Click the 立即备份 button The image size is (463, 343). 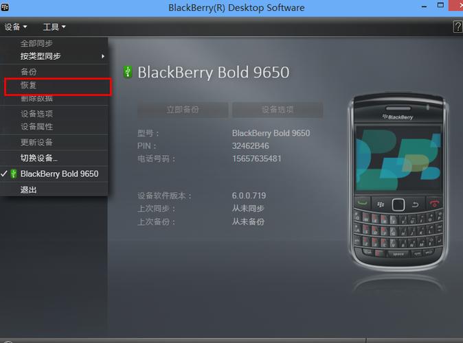[183, 110]
